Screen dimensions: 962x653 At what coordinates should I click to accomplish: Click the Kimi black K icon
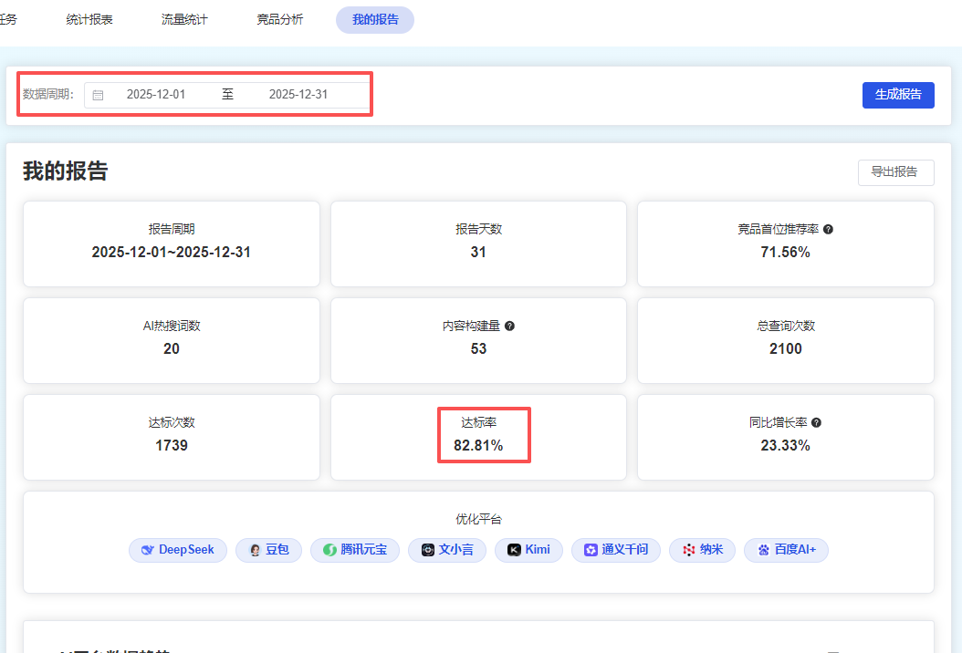514,550
